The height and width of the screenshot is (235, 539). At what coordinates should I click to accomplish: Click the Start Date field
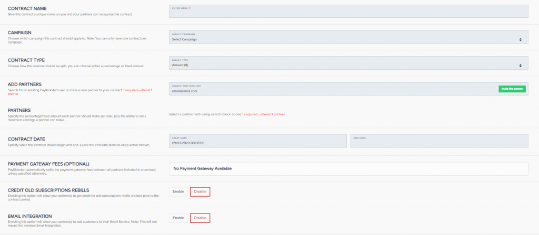click(x=258, y=141)
